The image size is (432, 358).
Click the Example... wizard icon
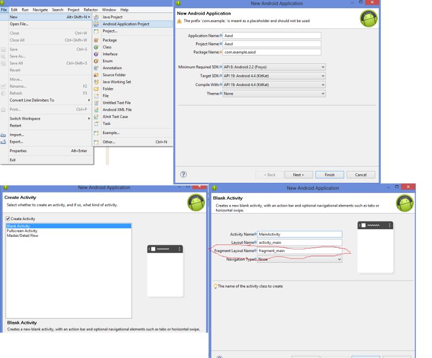tap(96, 133)
